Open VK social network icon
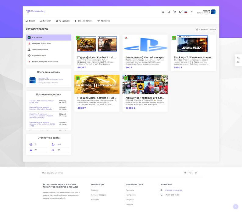Screen dimensions: 242x213 (185, 173)
